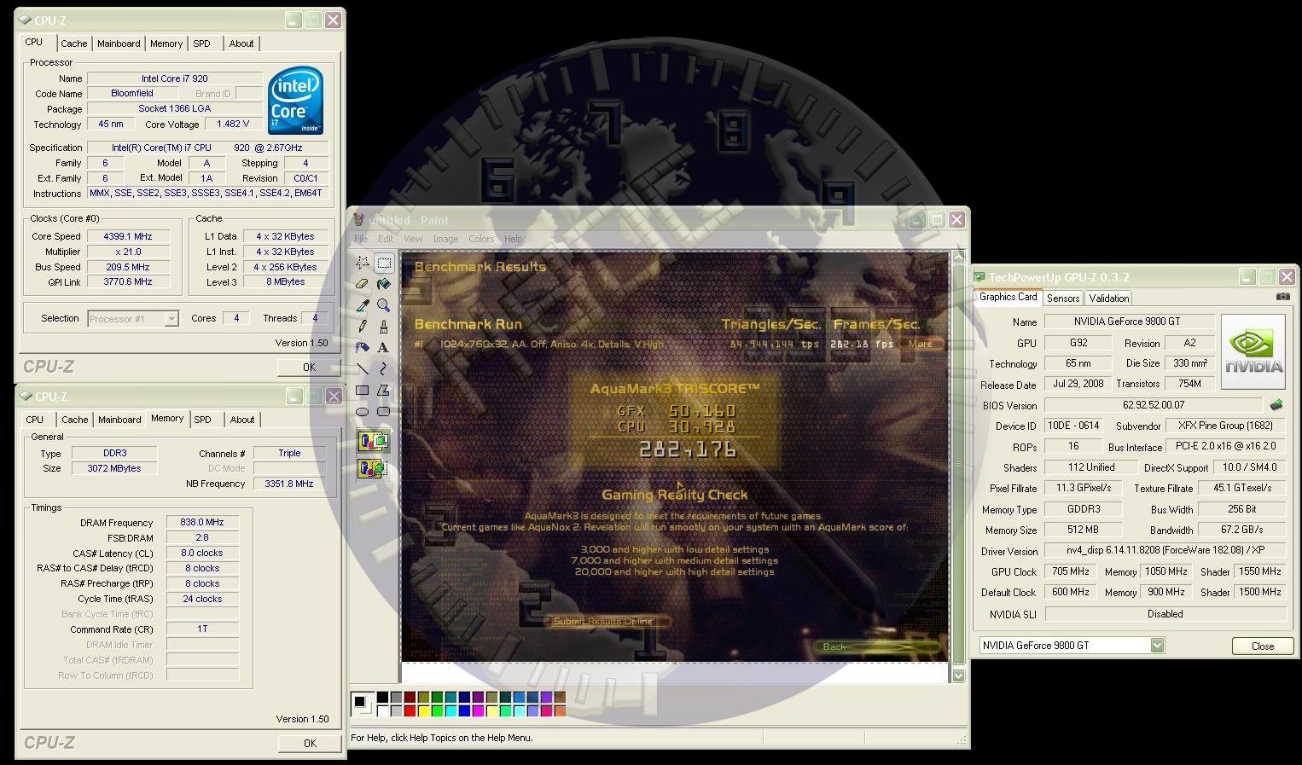This screenshot has width=1302, height=765.
Task: Open SPD tab in the DDR3 timings CPU-Z window
Action: tap(202, 420)
